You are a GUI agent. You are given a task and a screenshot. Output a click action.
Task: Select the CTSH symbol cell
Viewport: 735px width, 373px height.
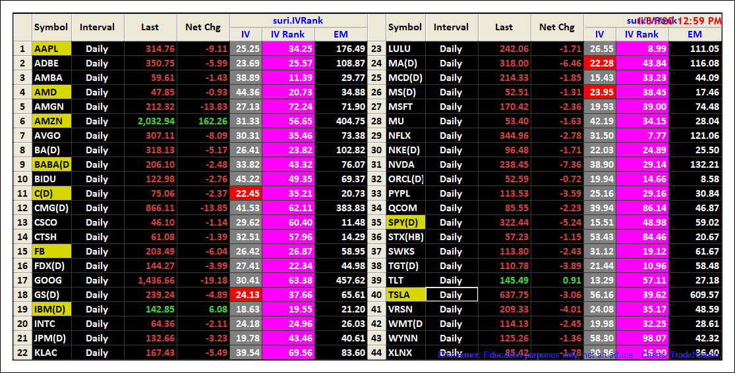click(x=51, y=237)
